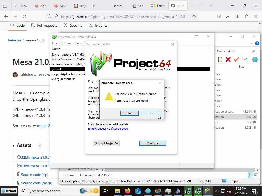
Task: Click the Paste clipboard icon in Explorer toolbar
Action: pyautogui.click(x=220, y=59)
